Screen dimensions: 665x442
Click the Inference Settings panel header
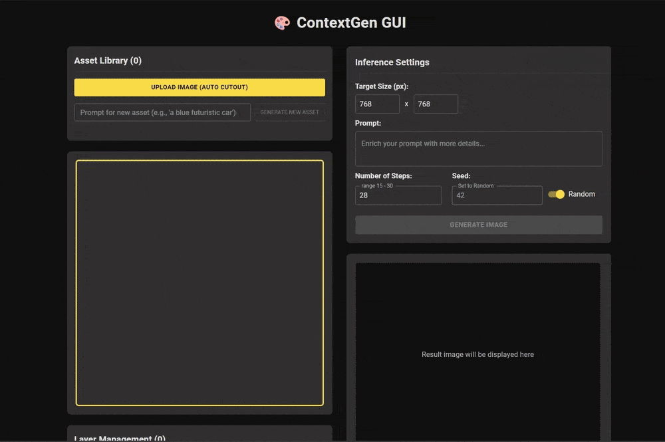pos(392,62)
